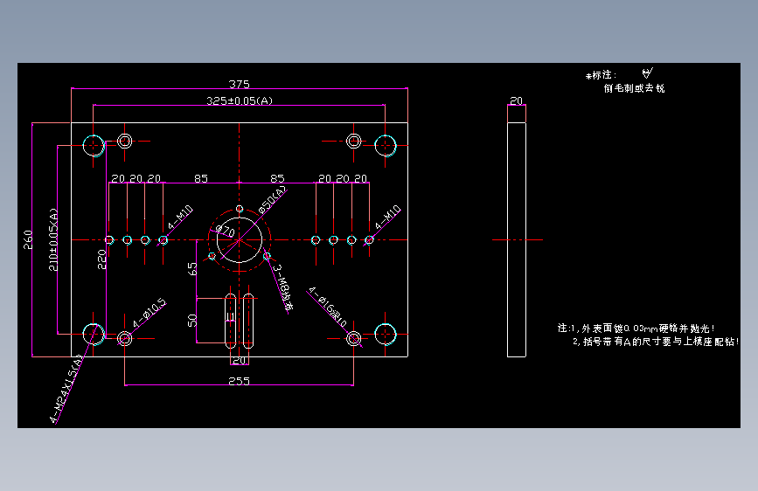The width and height of the screenshot is (758, 491).
Task: Select the 85 dimension right of centerline
Action: coord(277,179)
